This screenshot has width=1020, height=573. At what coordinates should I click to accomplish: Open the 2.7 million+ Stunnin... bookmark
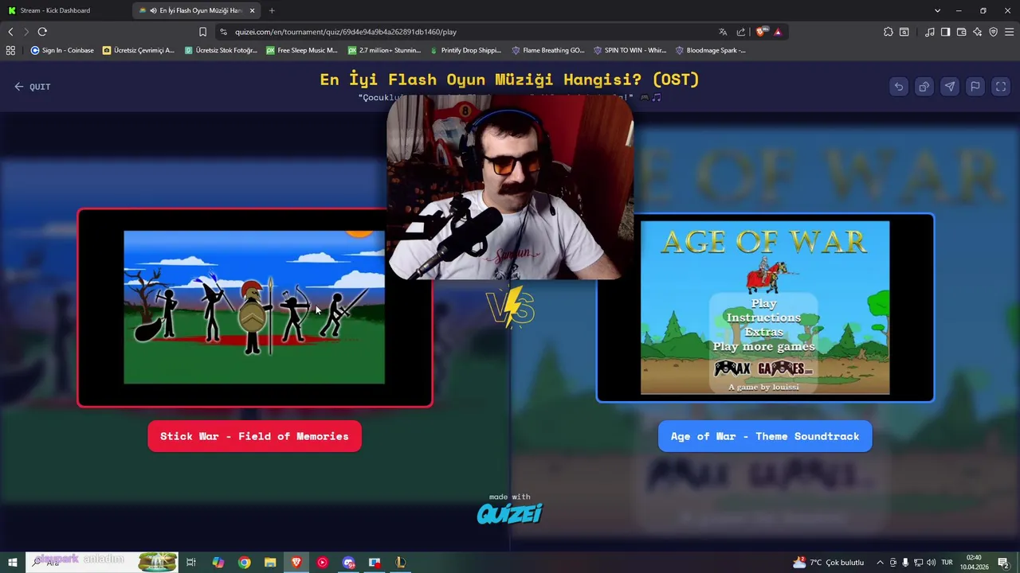(x=384, y=50)
